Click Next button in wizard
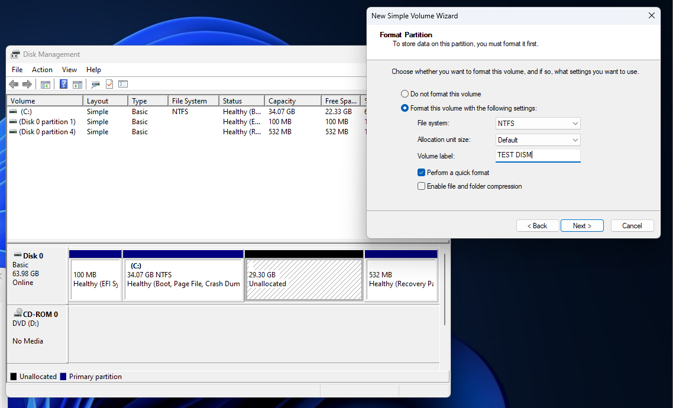The height and width of the screenshot is (408, 673). [582, 226]
